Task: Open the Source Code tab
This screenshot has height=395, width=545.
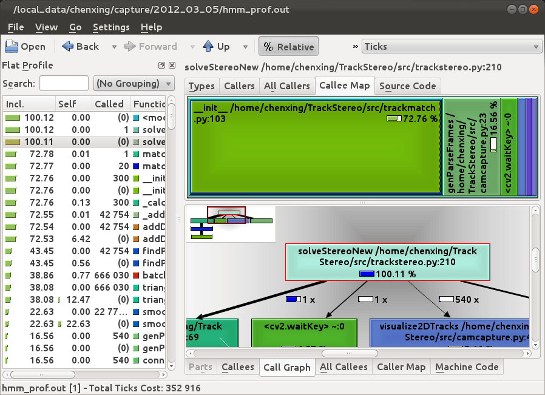Action: [x=408, y=86]
